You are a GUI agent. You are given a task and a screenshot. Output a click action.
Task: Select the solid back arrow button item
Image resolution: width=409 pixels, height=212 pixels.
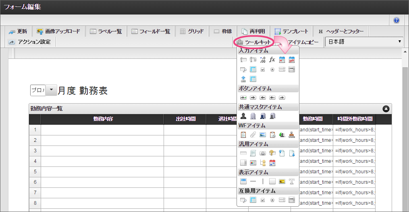point(263,98)
